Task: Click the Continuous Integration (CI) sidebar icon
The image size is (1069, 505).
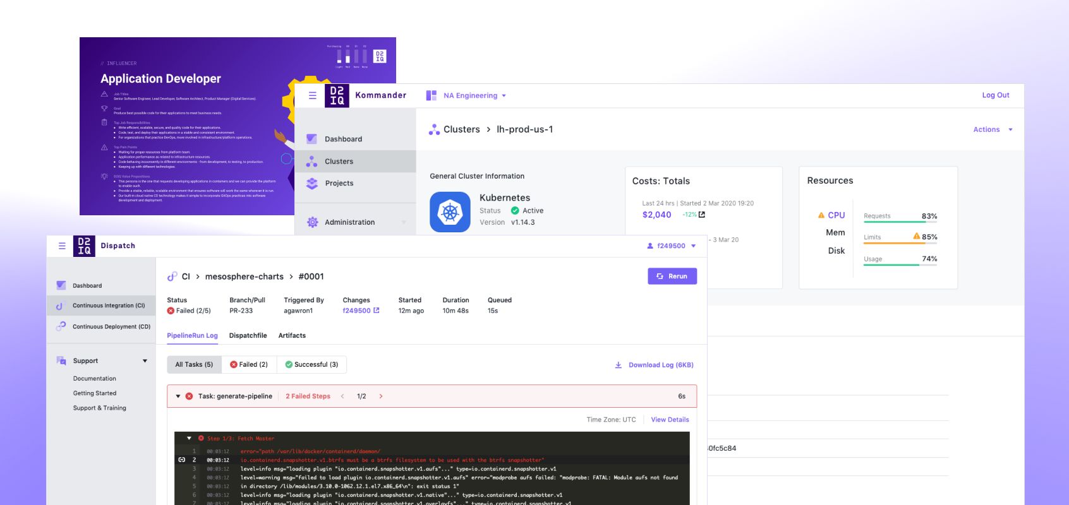Action: point(61,306)
